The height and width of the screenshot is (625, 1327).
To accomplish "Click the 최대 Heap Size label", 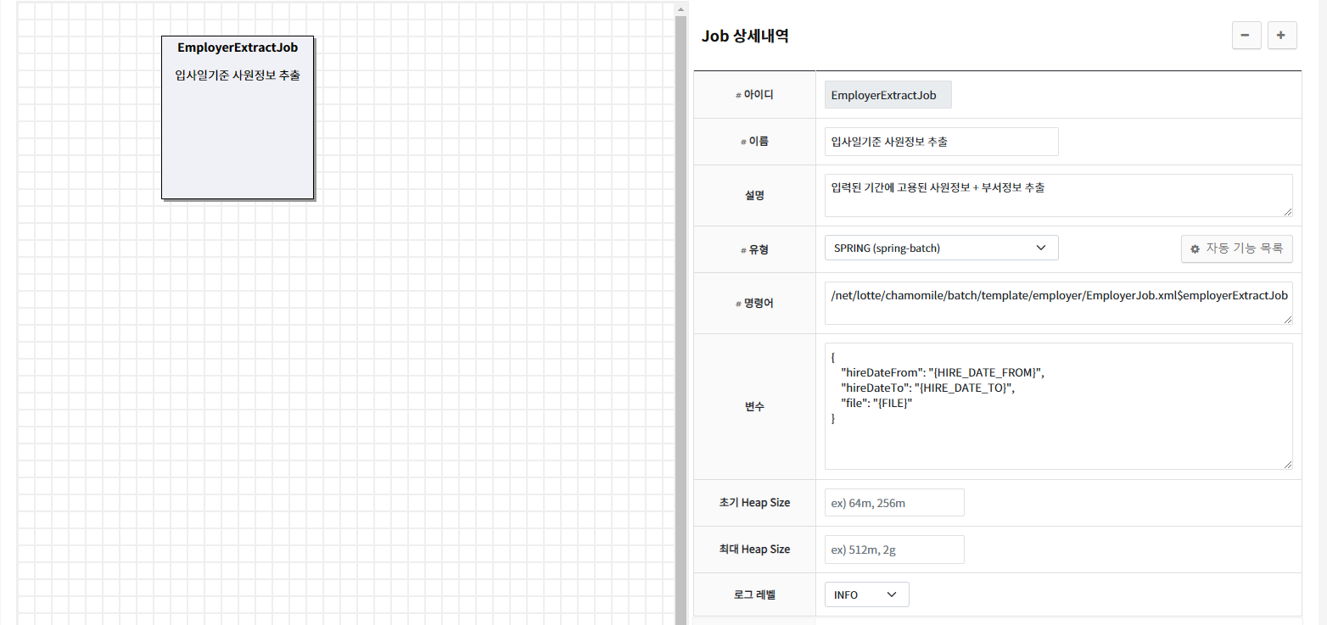I will [754, 549].
